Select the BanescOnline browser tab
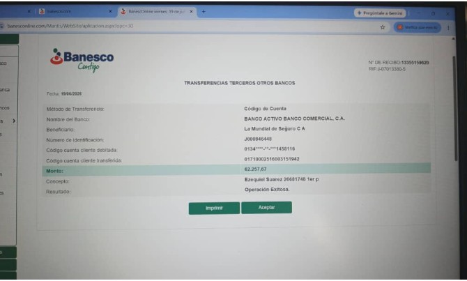The height and width of the screenshot is (281, 467). tap(156, 12)
